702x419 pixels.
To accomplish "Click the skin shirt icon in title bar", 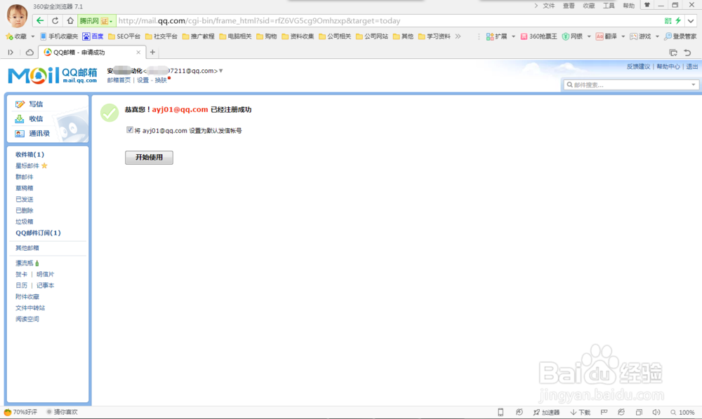I will (647, 5).
